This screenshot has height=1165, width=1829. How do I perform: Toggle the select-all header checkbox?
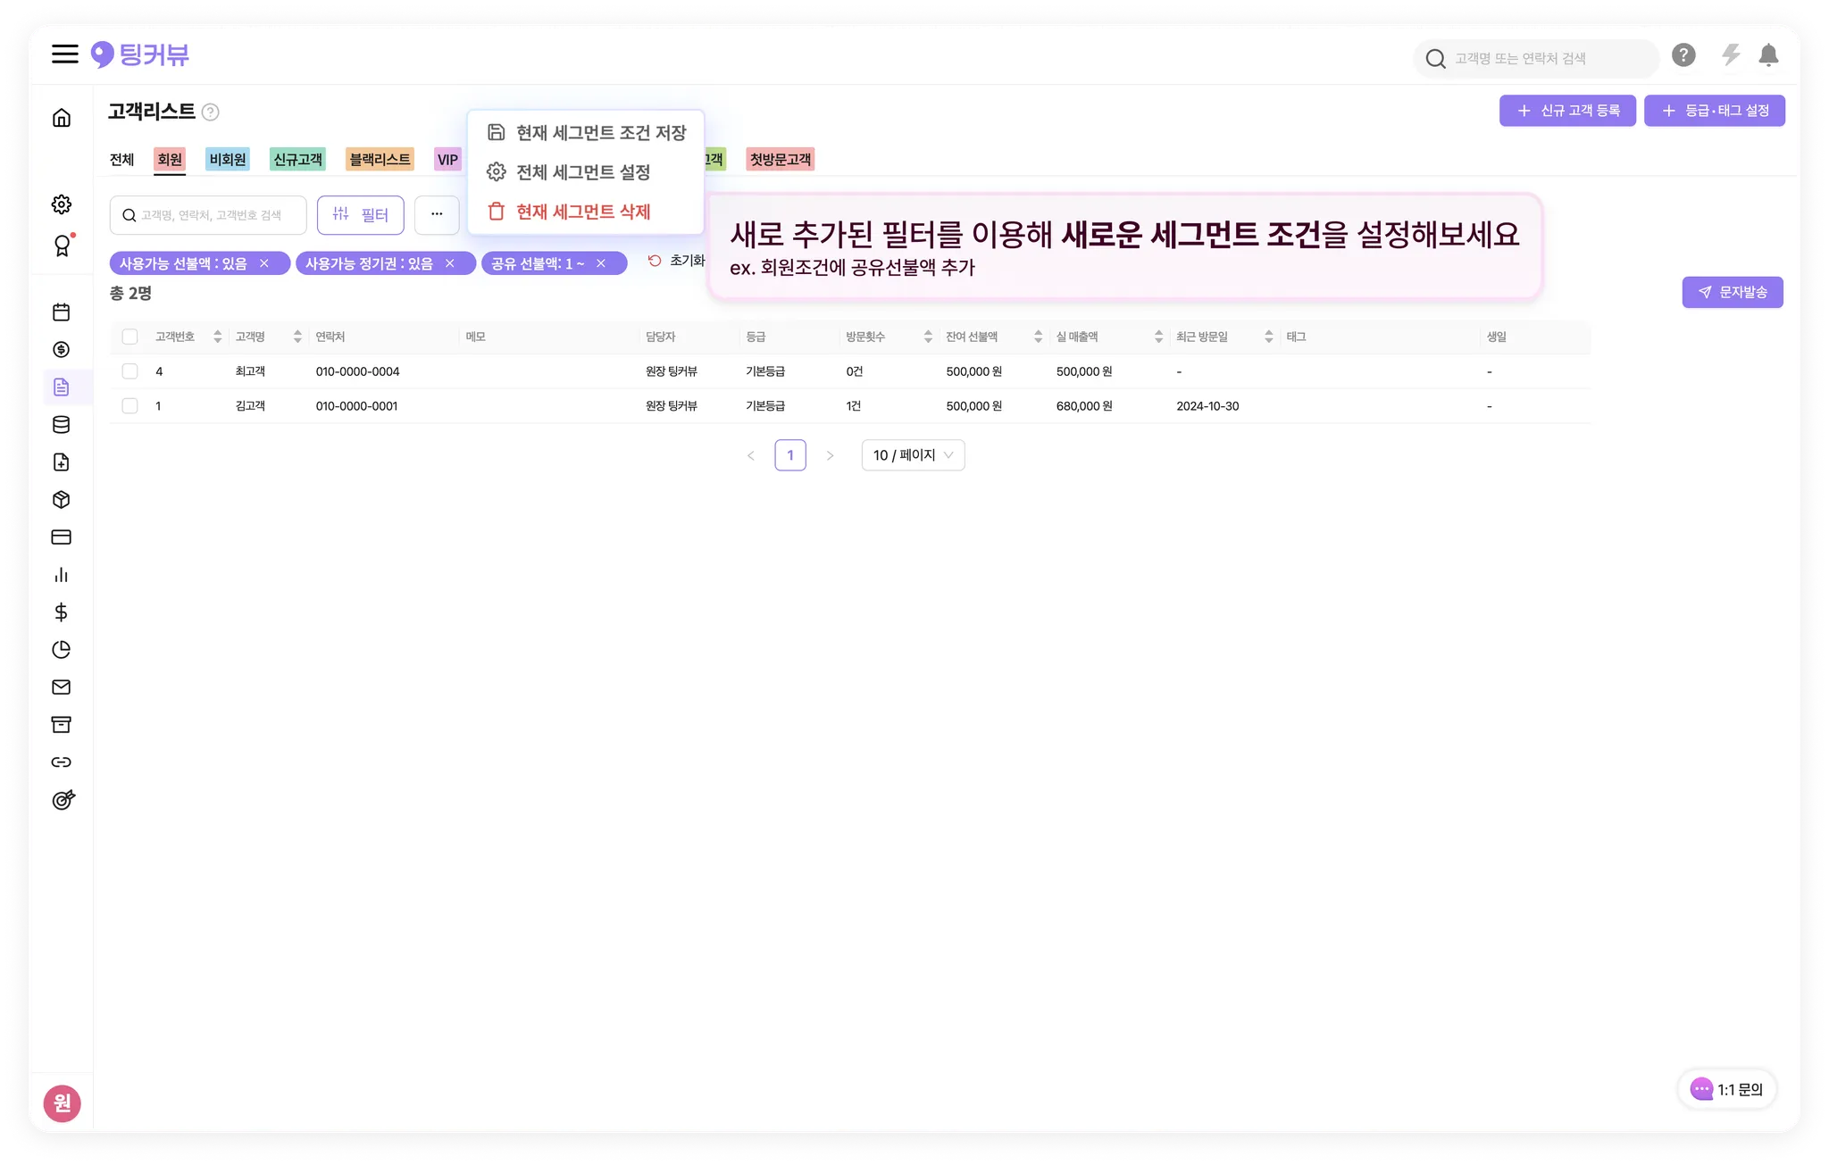click(130, 337)
